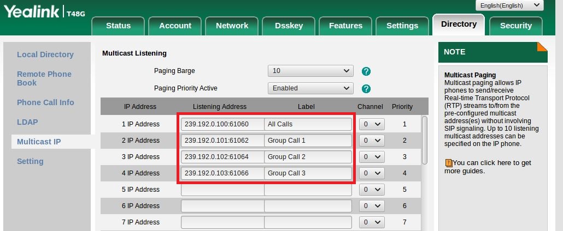Click the NOTE panel header
This screenshot has height=231, width=563.
click(x=493, y=52)
